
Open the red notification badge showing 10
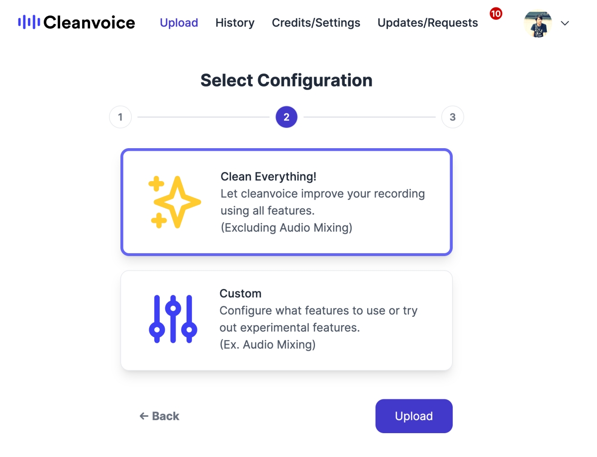pyautogui.click(x=496, y=14)
